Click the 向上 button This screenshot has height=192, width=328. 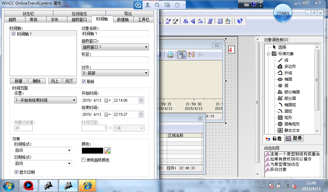(55, 81)
